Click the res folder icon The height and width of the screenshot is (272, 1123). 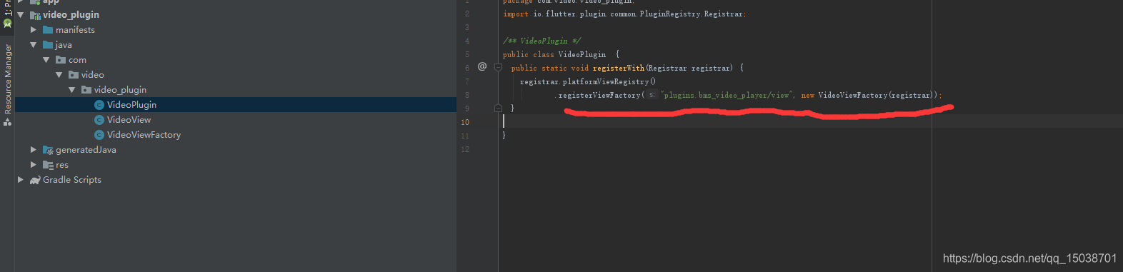pos(48,165)
